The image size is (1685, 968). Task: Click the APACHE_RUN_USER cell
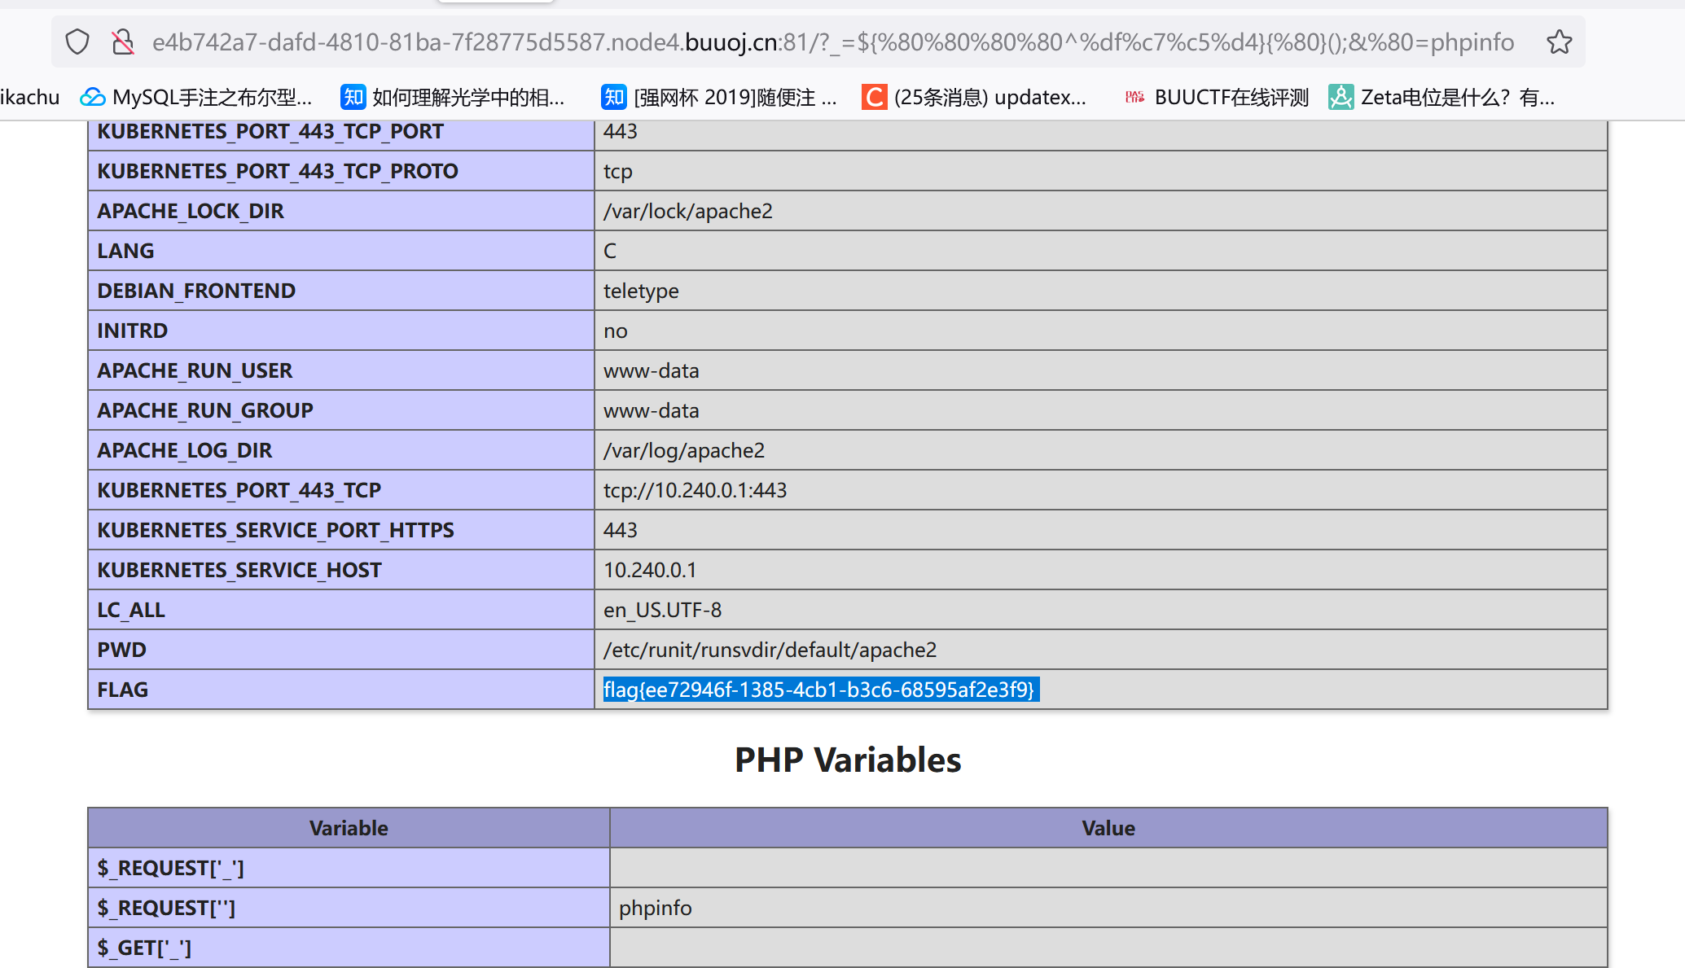(341, 370)
